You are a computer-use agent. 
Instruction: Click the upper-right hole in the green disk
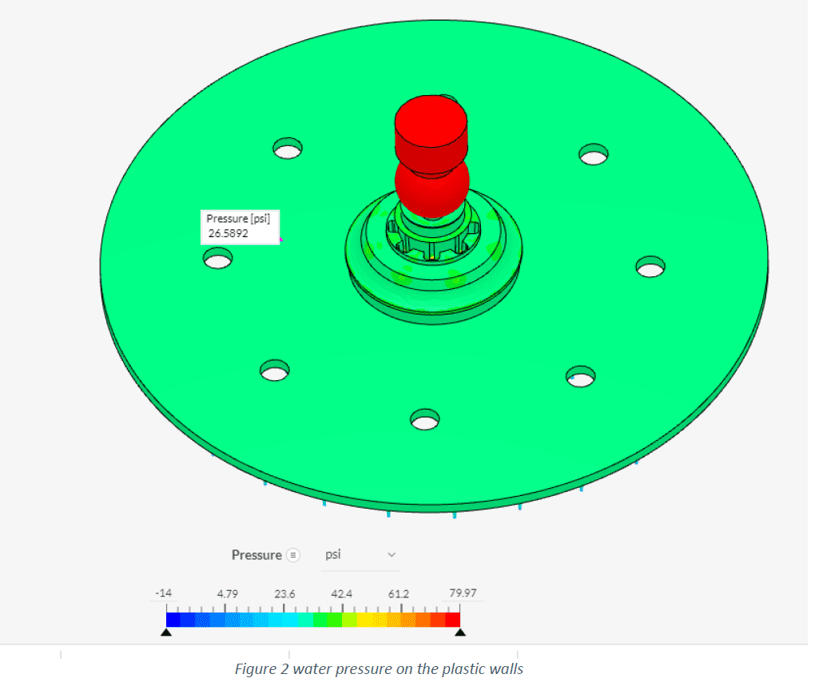pos(594,154)
